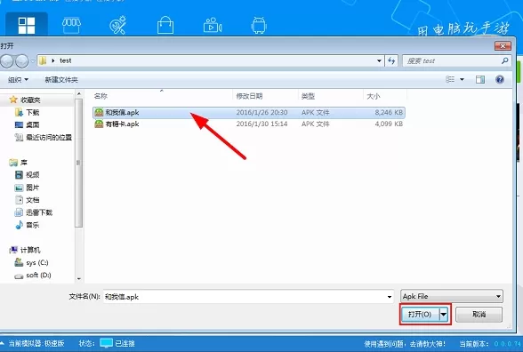This screenshot has height=352, width=523.
Task: Open the video camera icon tab
Action: [x=213, y=25]
